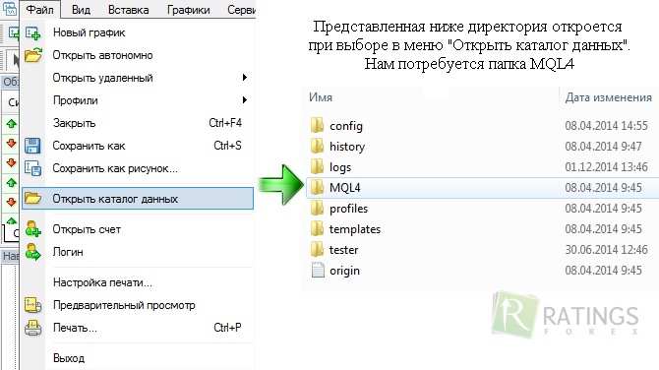The width and height of the screenshot is (659, 370).
Task: Select the tester folder name
Action: point(343,250)
